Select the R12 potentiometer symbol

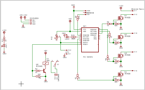57,37
